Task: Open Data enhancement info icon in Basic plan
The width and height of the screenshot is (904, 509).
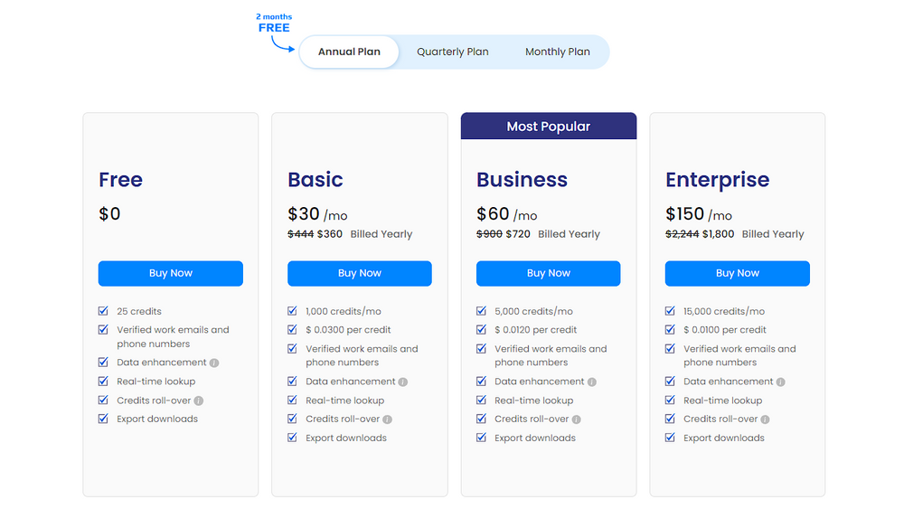Action: pos(403,382)
